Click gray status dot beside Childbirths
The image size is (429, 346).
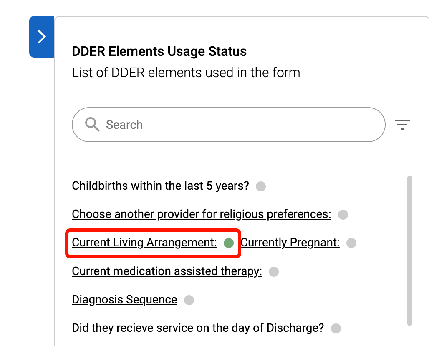(x=261, y=186)
